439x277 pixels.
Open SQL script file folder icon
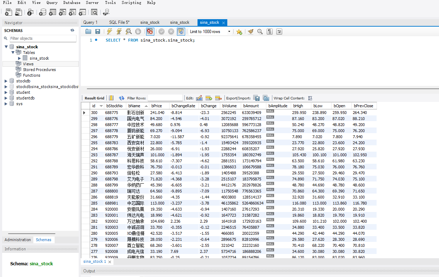coord(88,32)
